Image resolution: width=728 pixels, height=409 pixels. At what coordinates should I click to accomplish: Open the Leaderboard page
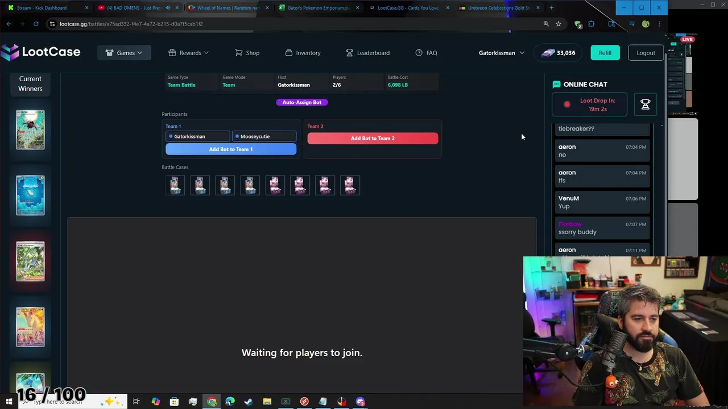[367, 53]
